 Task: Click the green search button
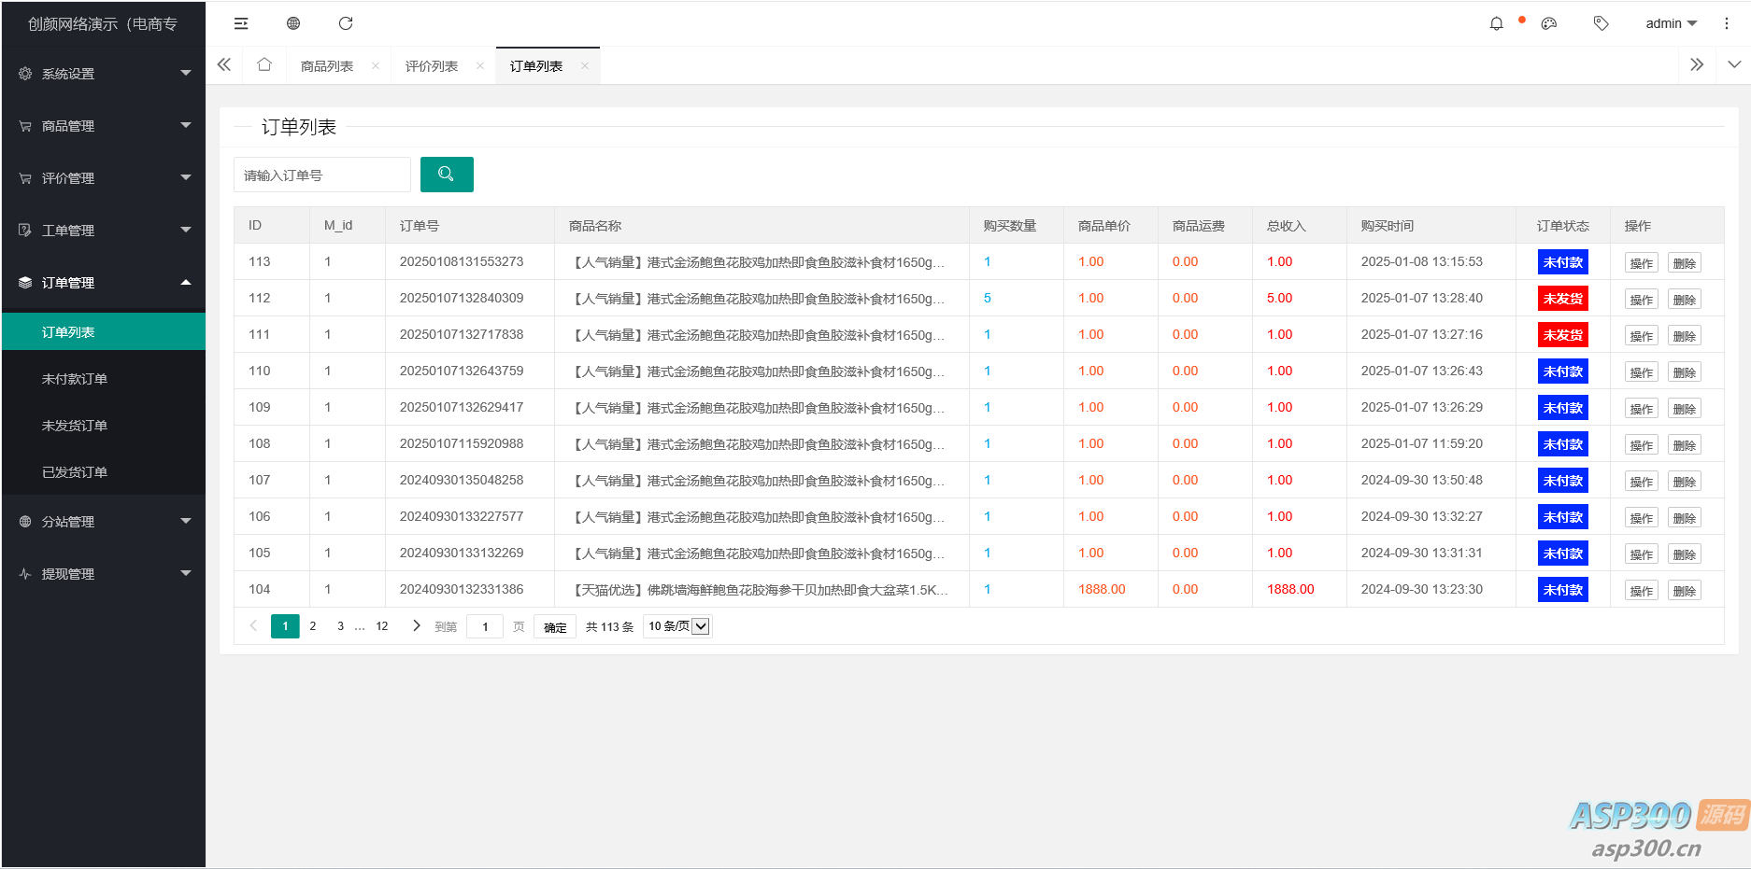click(x=447, y=175)
